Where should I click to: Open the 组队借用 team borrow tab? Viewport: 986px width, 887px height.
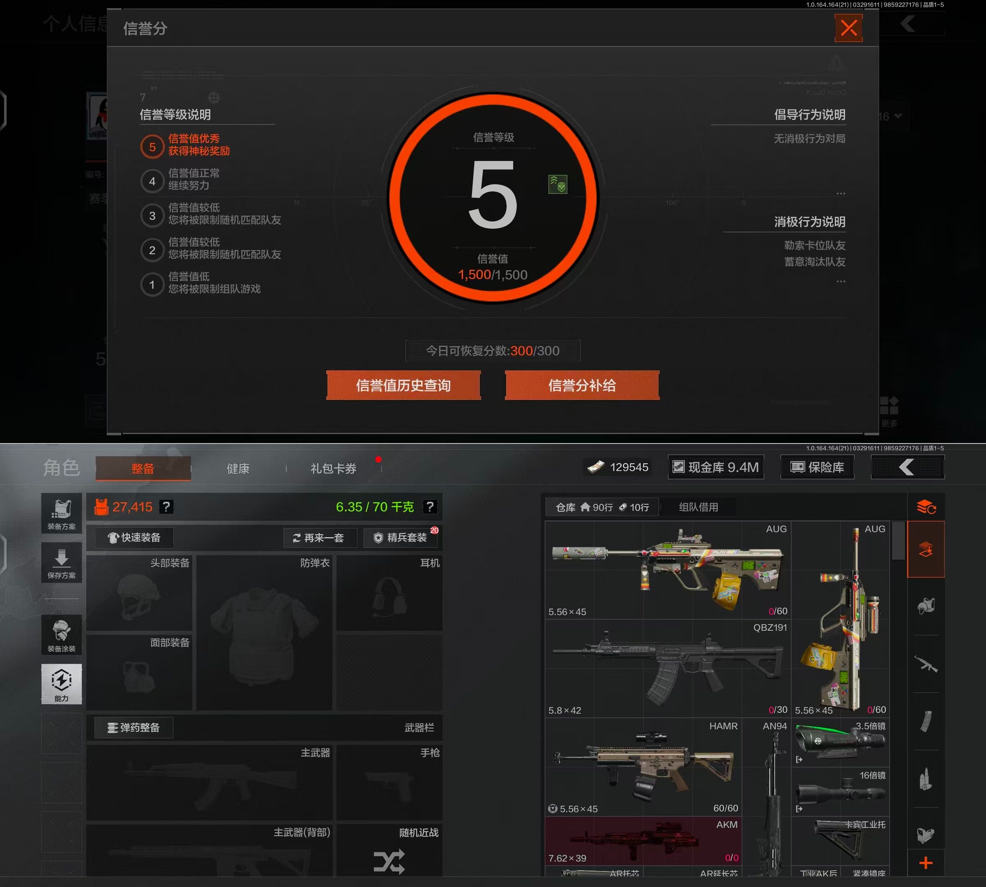coord(698,507)
